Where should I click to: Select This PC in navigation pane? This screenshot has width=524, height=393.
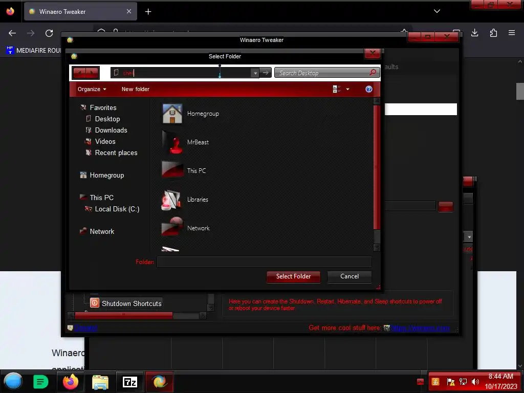102,198
